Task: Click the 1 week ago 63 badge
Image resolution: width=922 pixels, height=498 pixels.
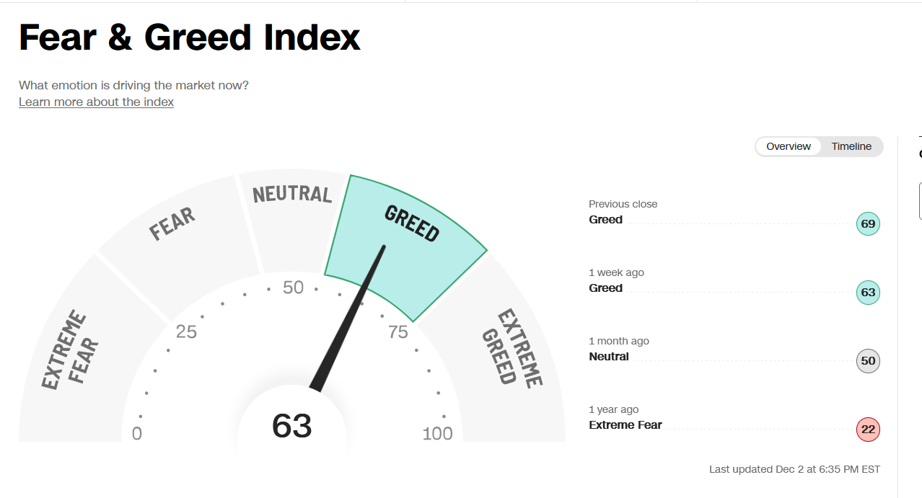Action: [868, 293]
